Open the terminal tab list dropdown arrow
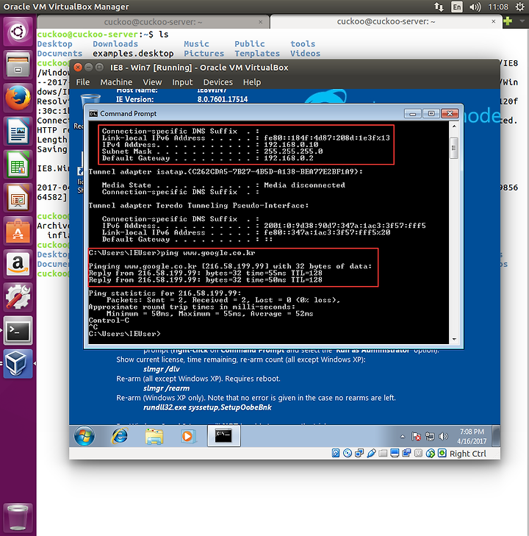This screenshot has width=529, height=536. tap(522, 21)
